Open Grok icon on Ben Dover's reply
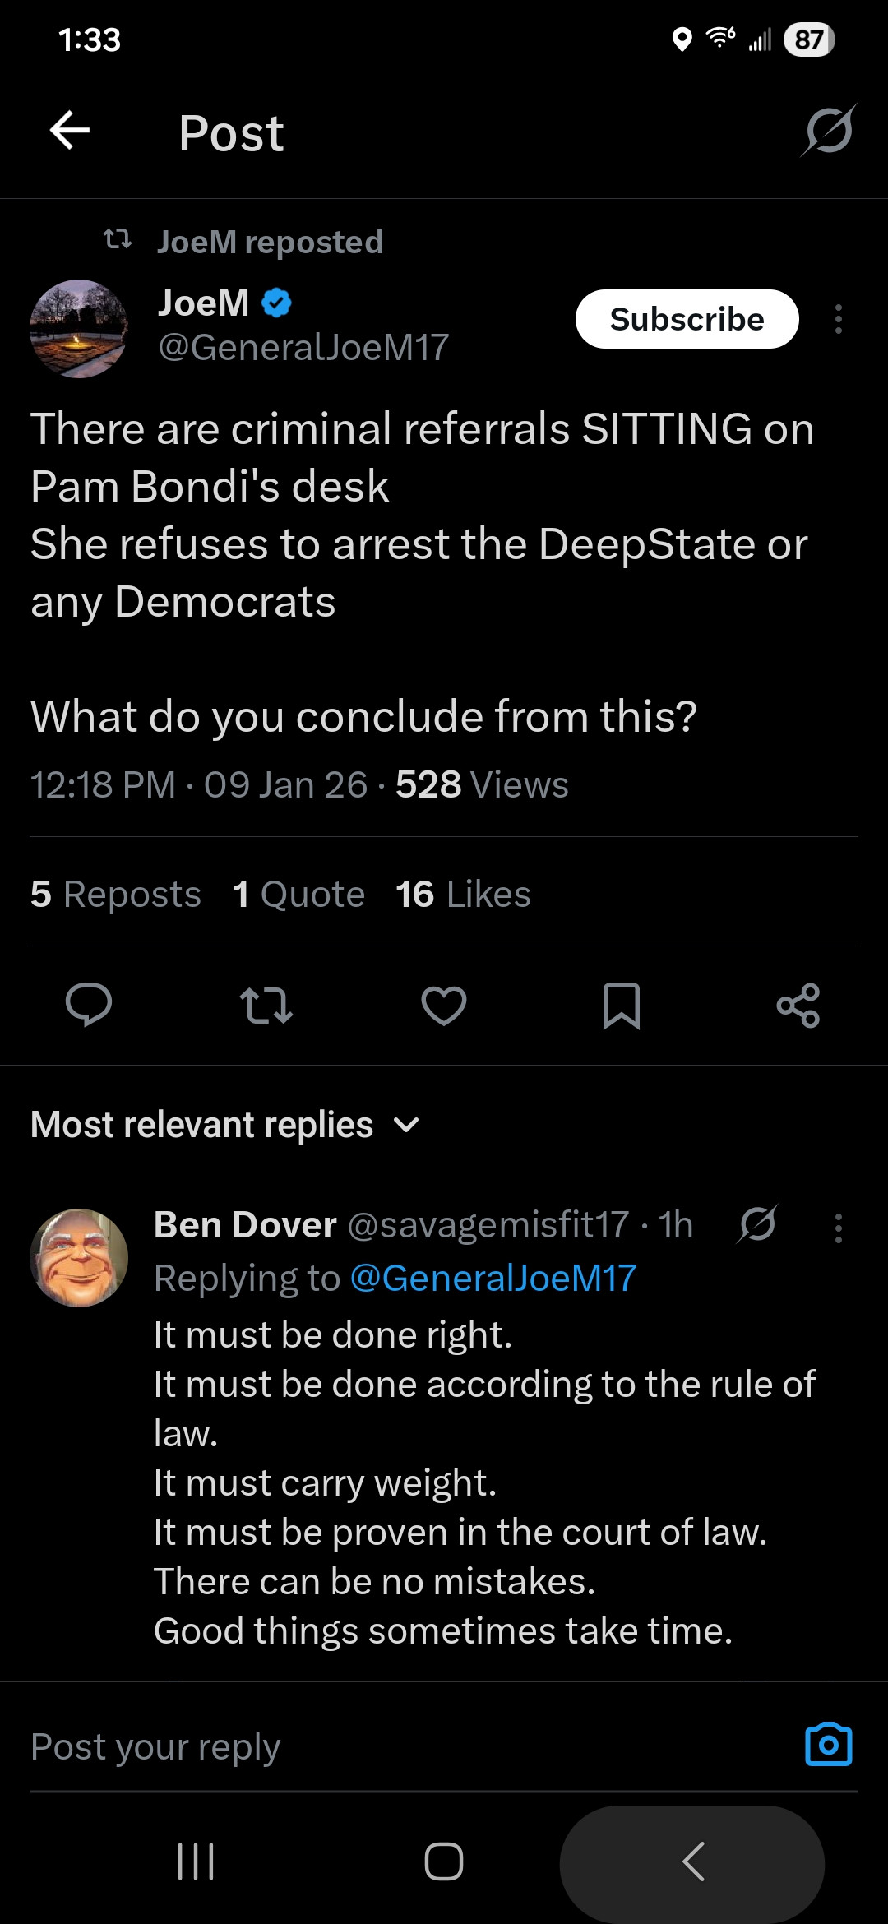Screen dimensions: 888x1924 [x=756, y=1225]
